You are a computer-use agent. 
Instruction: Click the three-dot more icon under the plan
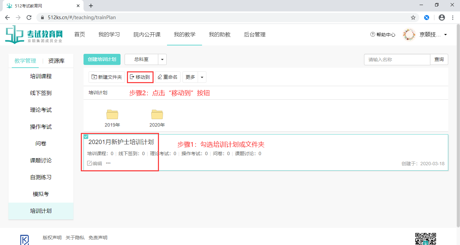[x=108, y=163]
